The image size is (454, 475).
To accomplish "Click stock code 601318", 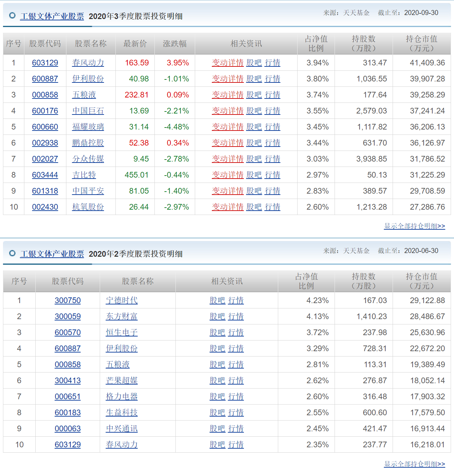I will tap(45, 191).
